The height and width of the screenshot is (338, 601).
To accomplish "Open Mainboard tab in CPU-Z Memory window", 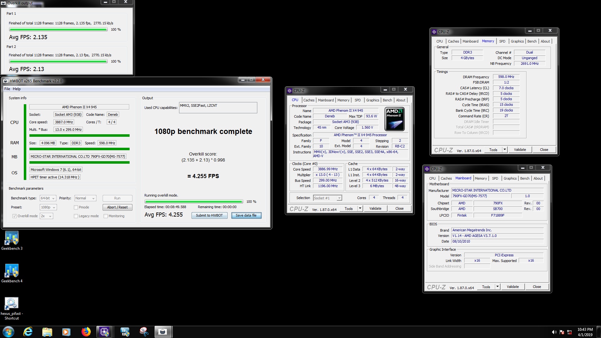I will [470, 41].
